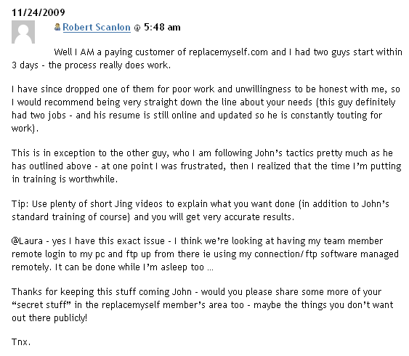Screen dimensions: 409x356
Task: Select the 11/24/2009 date heading
Action: 39,12
